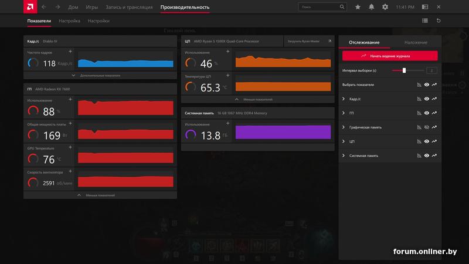This screenshot has height=264, width=469.
Task: Click the orange CPU usage graph
Action: pos(283,60)
